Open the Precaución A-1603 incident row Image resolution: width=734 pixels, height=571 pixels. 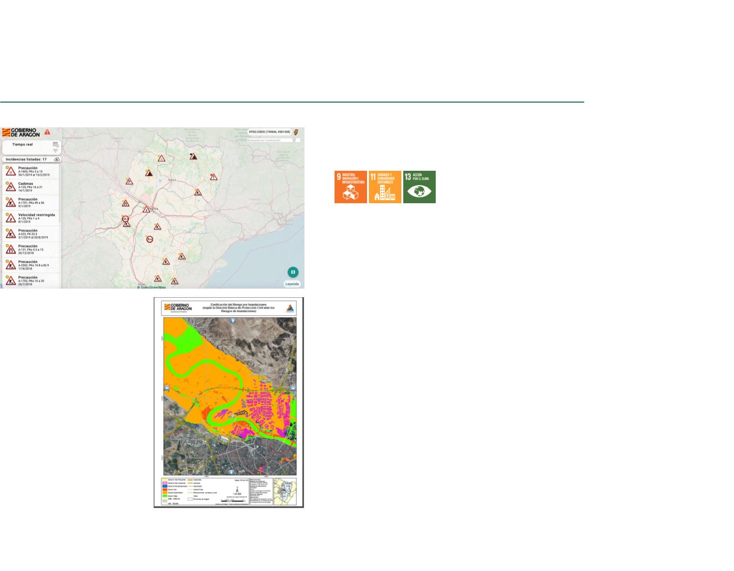[x=31, y=171]
